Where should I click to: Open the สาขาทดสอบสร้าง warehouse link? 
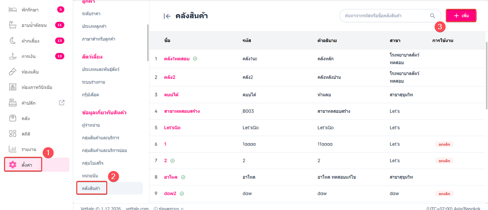(x=182, y=111)
